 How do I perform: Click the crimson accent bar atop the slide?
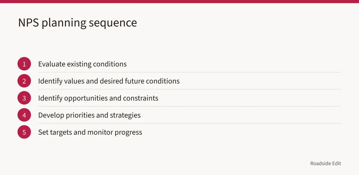point(179,1)
